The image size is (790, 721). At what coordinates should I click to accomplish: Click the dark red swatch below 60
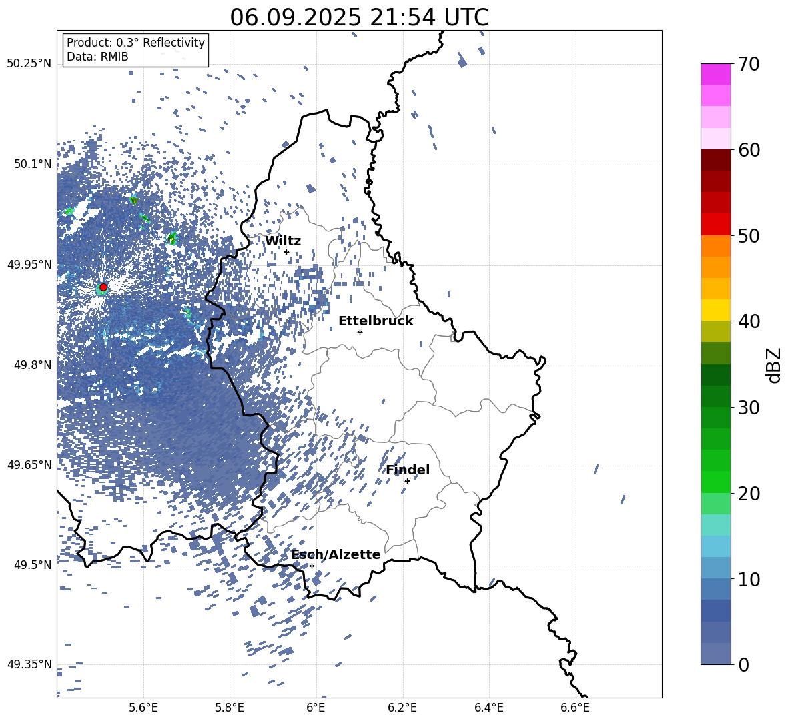[716, 161]
